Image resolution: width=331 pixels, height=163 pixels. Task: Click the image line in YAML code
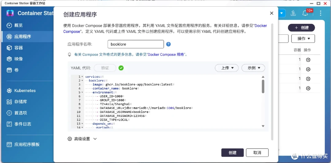pos(133,84)
